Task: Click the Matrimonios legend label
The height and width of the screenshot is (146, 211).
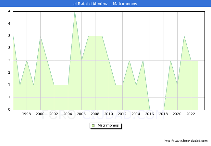Action: pyautogui.click(x=108, y=126)
